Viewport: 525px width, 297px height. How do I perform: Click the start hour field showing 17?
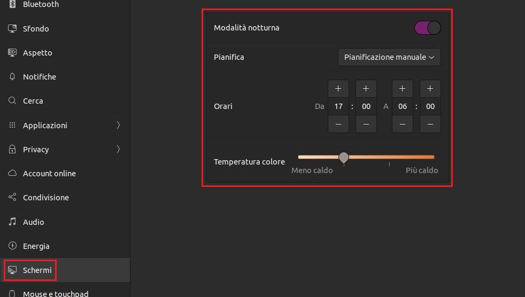click(x=338, y=106)
